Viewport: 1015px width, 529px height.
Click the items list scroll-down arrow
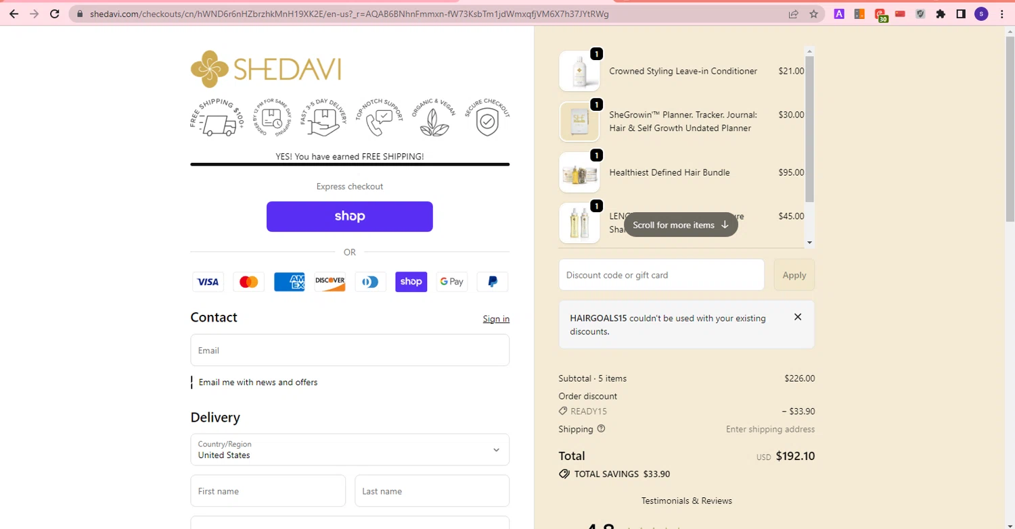click(810, 243)
